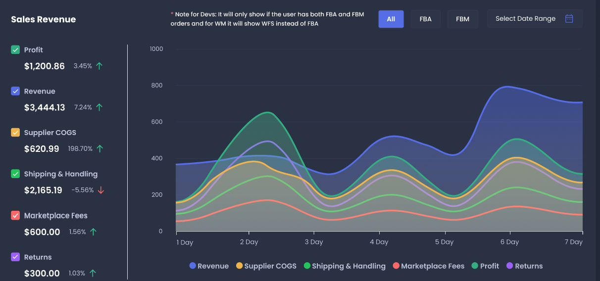
Task: Switch to the FBM filter tab
Action: 462,19
